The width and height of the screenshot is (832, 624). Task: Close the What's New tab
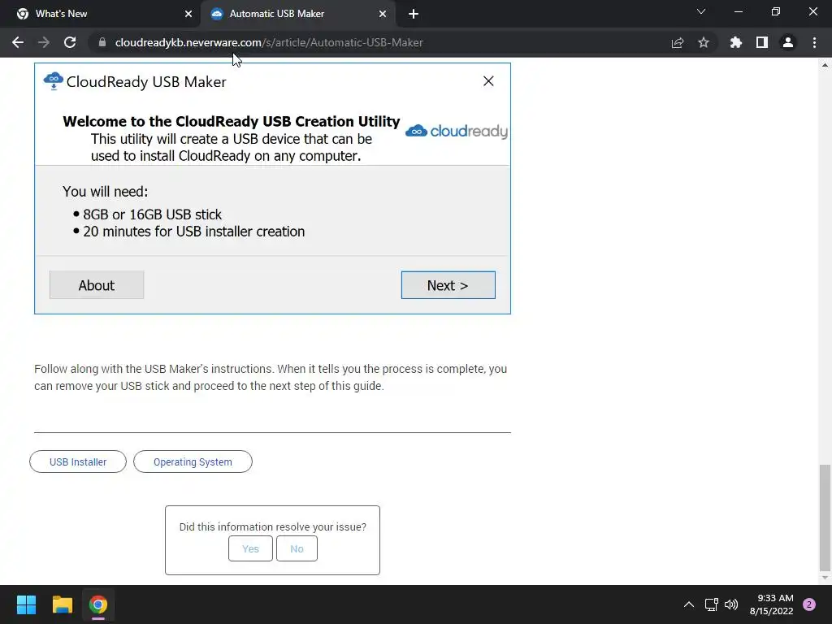pos(188,14)
